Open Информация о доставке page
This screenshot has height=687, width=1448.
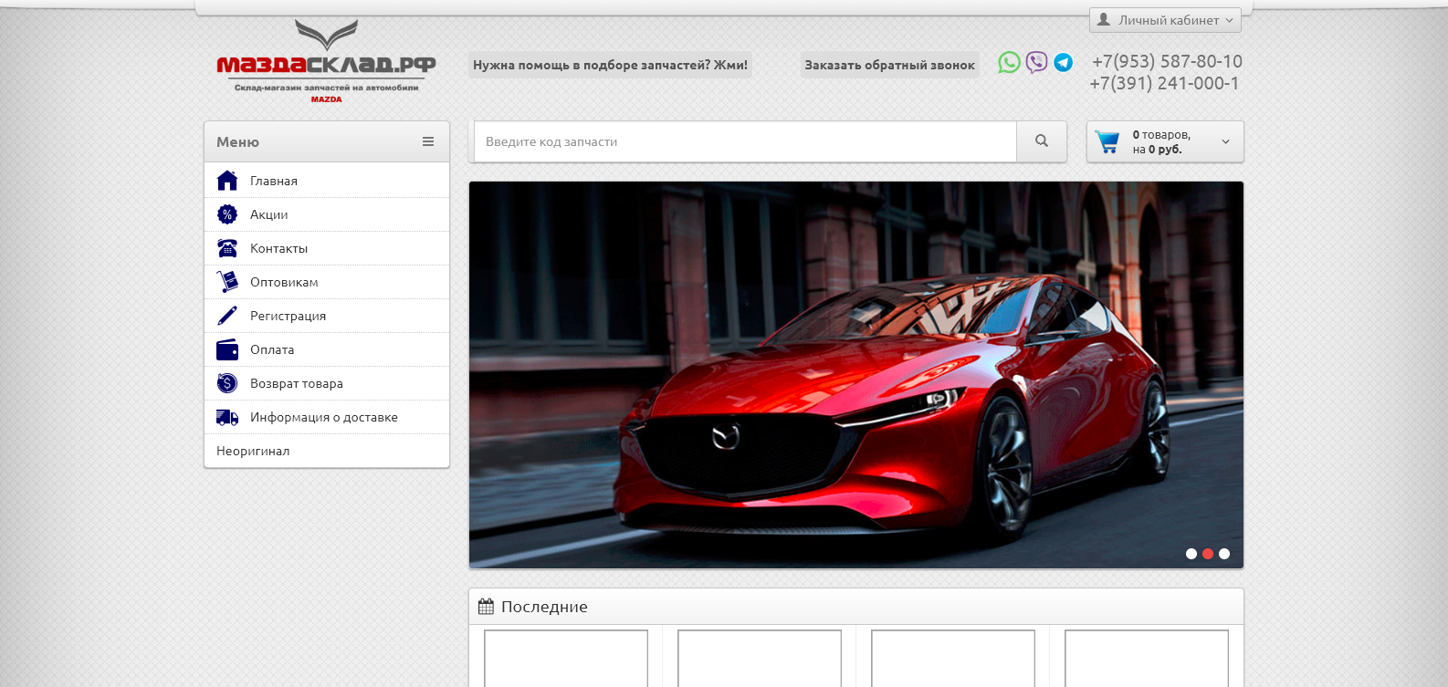coord(327,417)
